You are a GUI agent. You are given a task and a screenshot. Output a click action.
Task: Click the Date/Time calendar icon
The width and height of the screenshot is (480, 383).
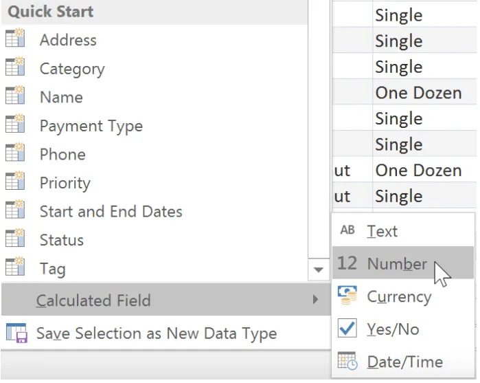coord(347,362)
